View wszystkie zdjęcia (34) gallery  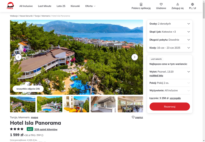28,89
